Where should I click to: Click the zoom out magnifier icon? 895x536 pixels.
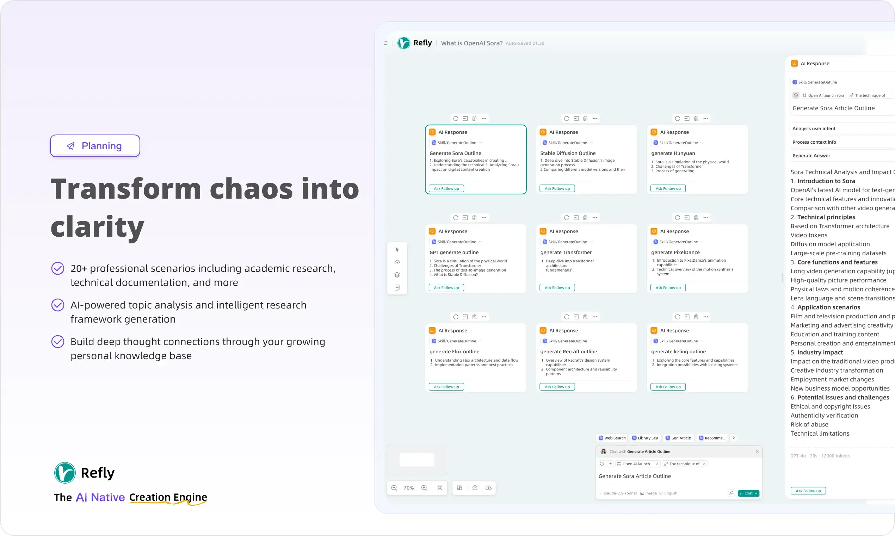[x=394, y=488]
